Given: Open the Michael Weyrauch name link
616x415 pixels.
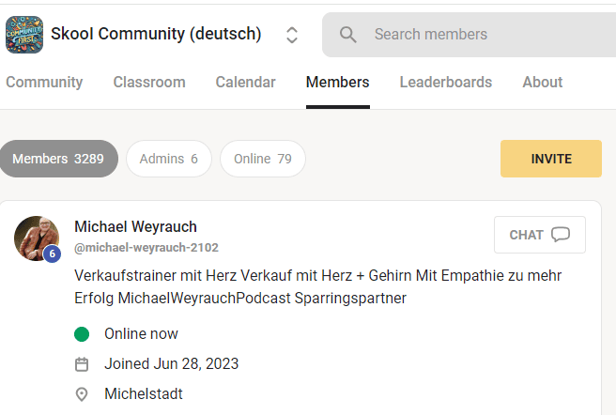Looking at the screenshot, I should (x=135, y=227).
